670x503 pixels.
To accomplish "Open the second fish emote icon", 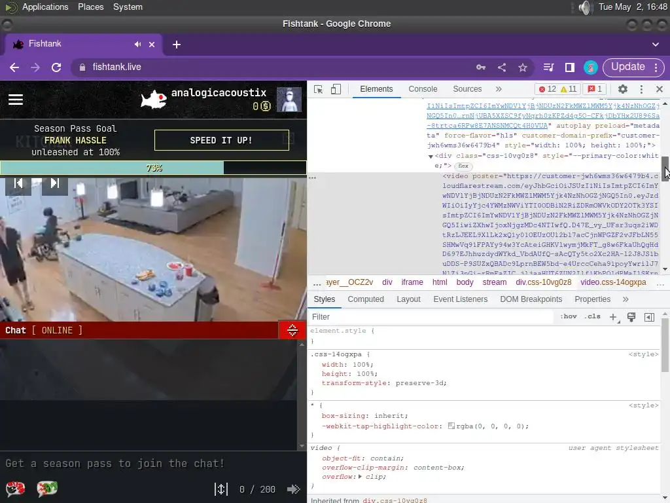I will pos(47,489).
